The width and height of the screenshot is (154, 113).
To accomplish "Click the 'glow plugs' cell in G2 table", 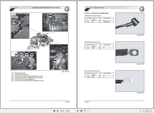I will pyautogui.click(x=109, y=22).
